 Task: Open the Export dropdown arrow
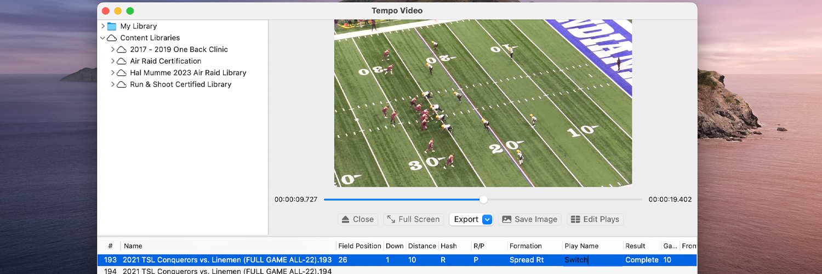click(x=487, y=219)
